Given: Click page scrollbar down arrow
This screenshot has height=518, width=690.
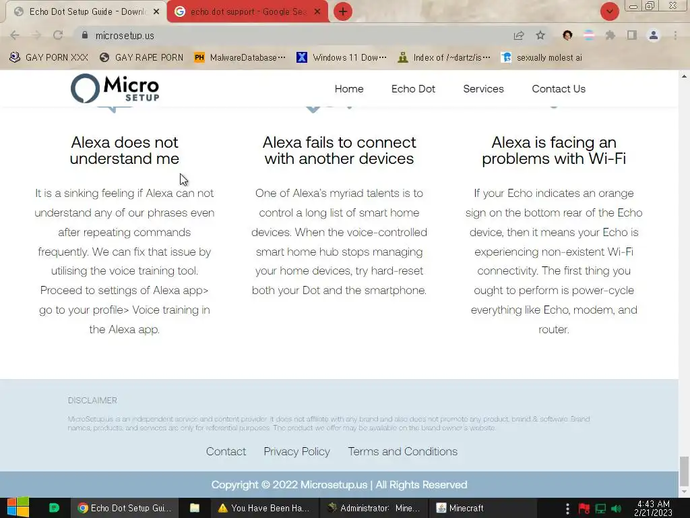Looking at the screenshot, I should [x=684, y=492].
